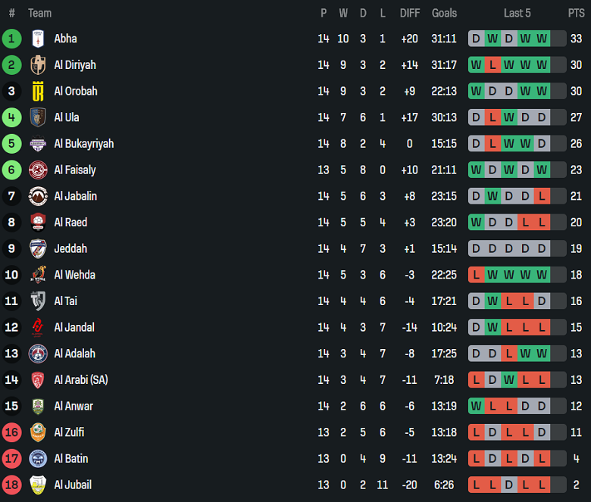Image resolution: width=591 pixels, height=502 pixels.
Task: Click the Last 5 column header
Action: click(x=517, y=13)
